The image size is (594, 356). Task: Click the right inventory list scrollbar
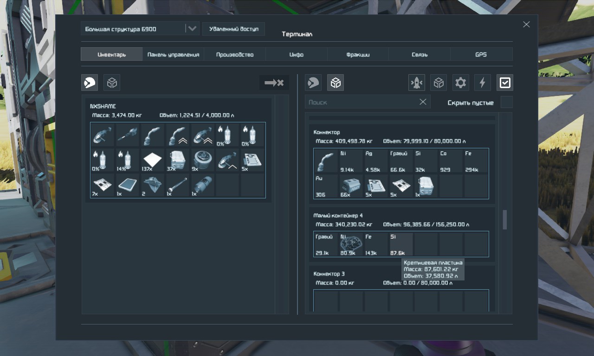pos(505,220)
